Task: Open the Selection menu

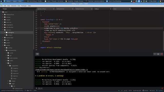Action: coord(14,6)
